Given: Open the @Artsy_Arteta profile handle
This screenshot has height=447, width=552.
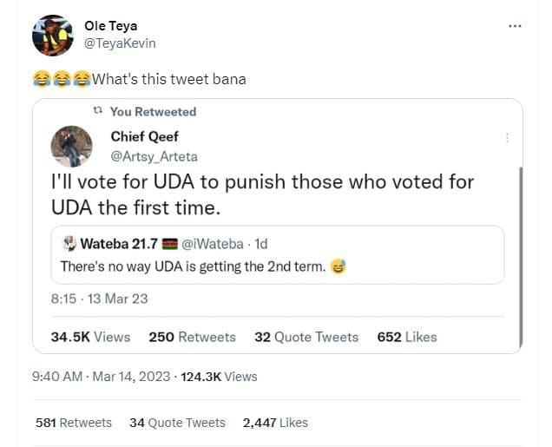Looking at the screenshot, I should (155, 154).
